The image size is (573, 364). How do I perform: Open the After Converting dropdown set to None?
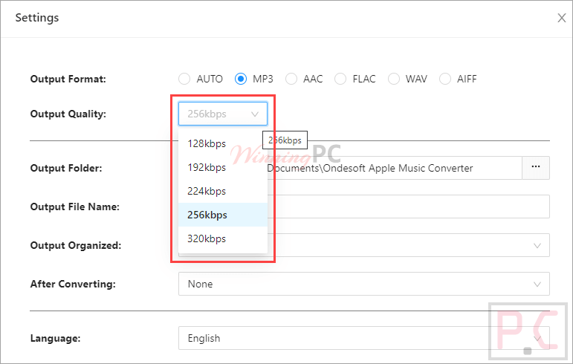point(364,284)
